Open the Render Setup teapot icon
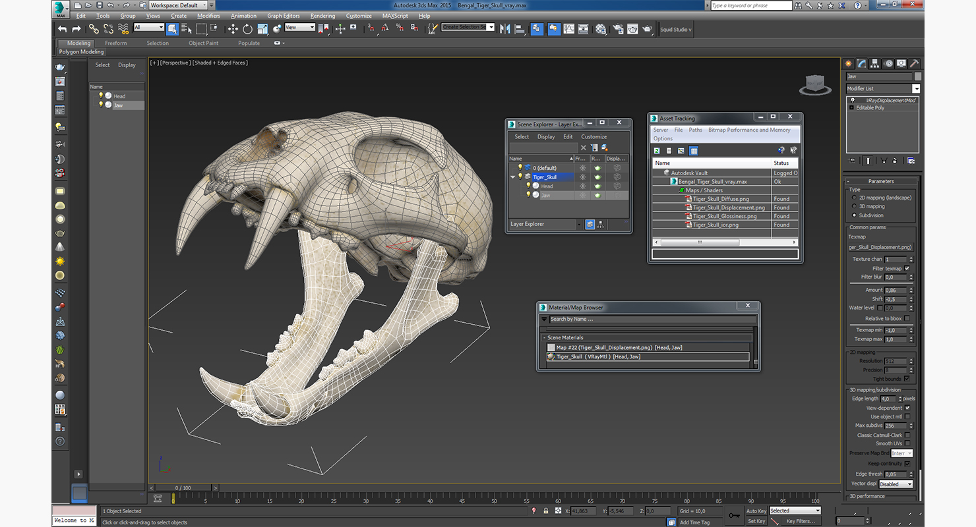This screenshot has width=976, height=527. click(x=617, y=29)
